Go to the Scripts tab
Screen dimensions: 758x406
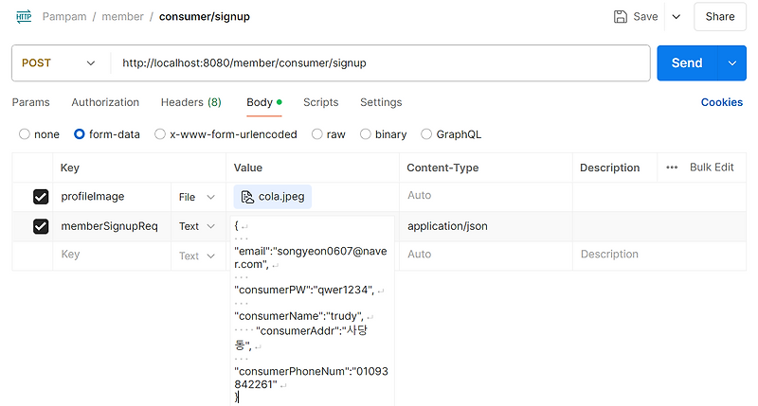tap(320, 102)
